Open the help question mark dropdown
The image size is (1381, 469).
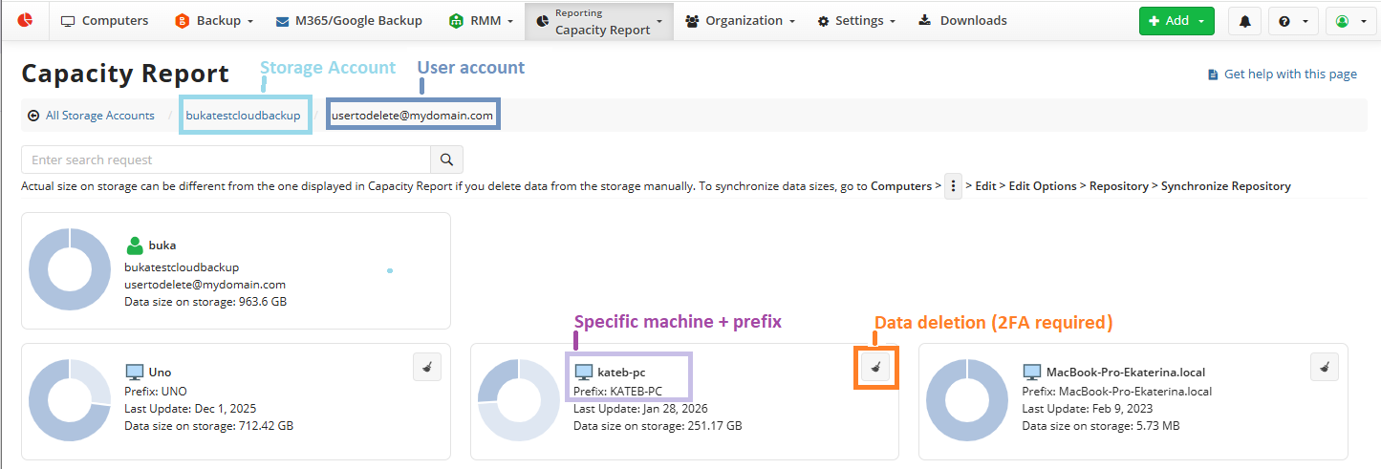[x=1293, y=21]
